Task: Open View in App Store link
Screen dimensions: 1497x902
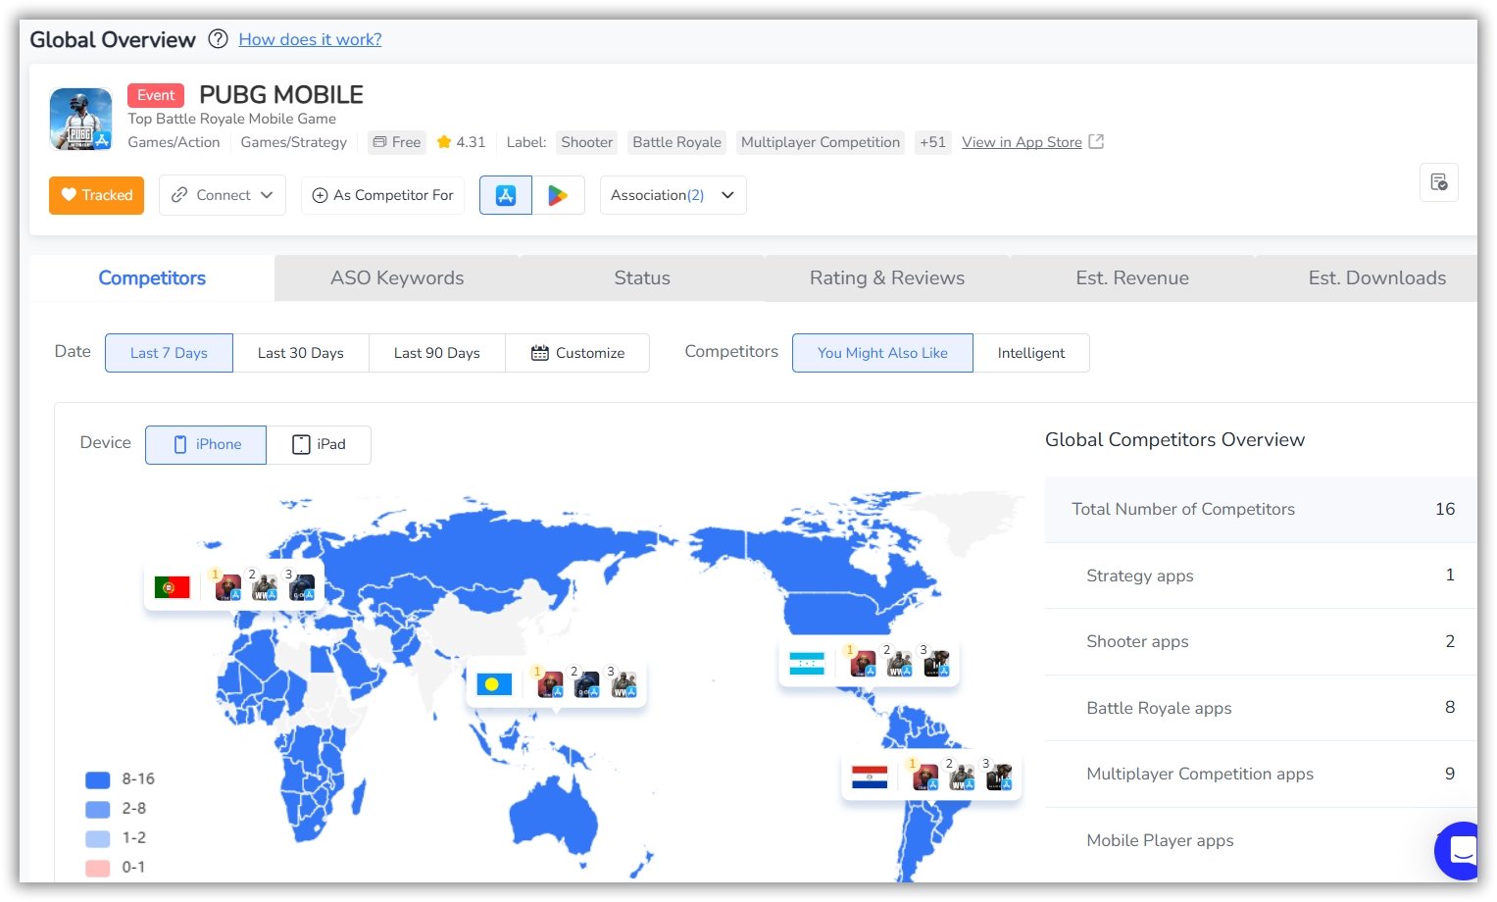Action: coord(1022,142)
